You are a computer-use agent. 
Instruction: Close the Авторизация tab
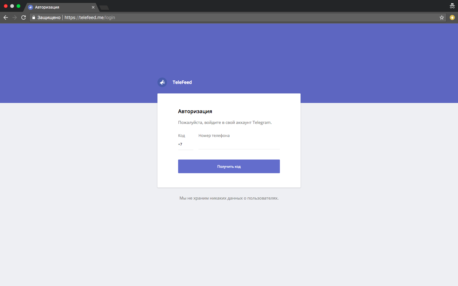click(x=93, y=7)
